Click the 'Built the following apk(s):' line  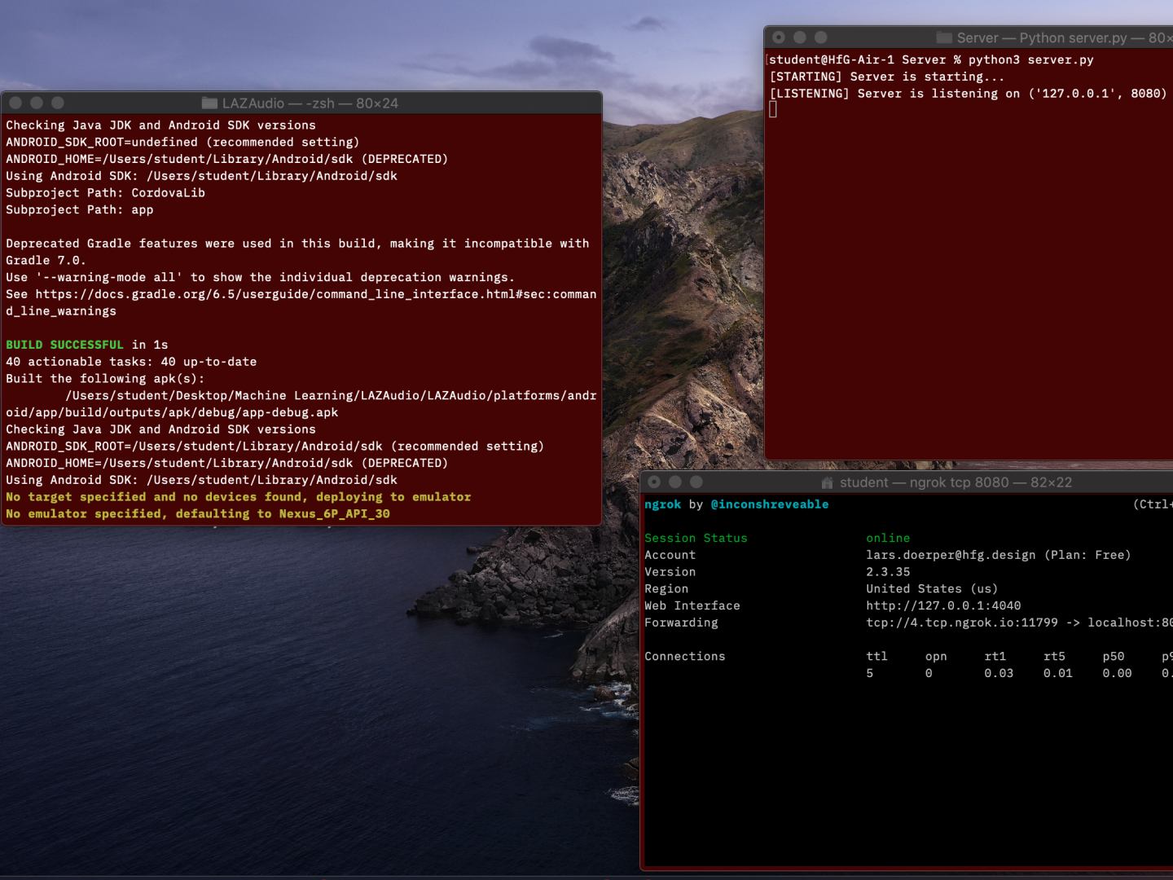(105, 378)
